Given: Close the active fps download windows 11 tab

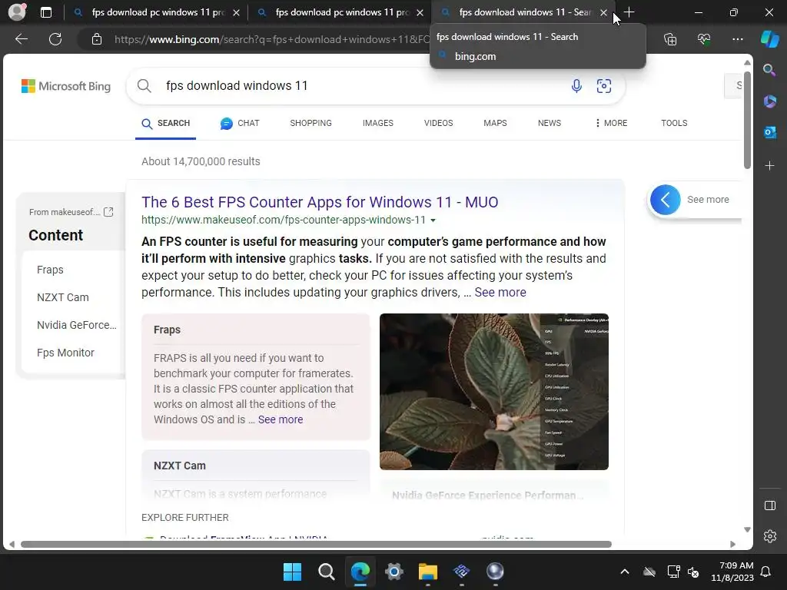Looking at the screenshot, I should tap(603, 13).
